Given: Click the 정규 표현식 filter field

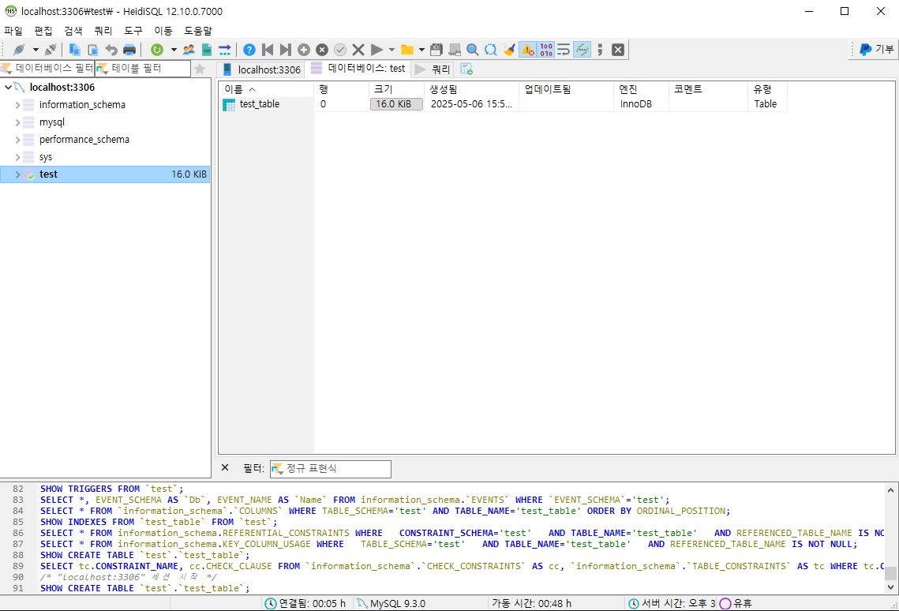Looking at the screenshot, I should click(331, 469).
